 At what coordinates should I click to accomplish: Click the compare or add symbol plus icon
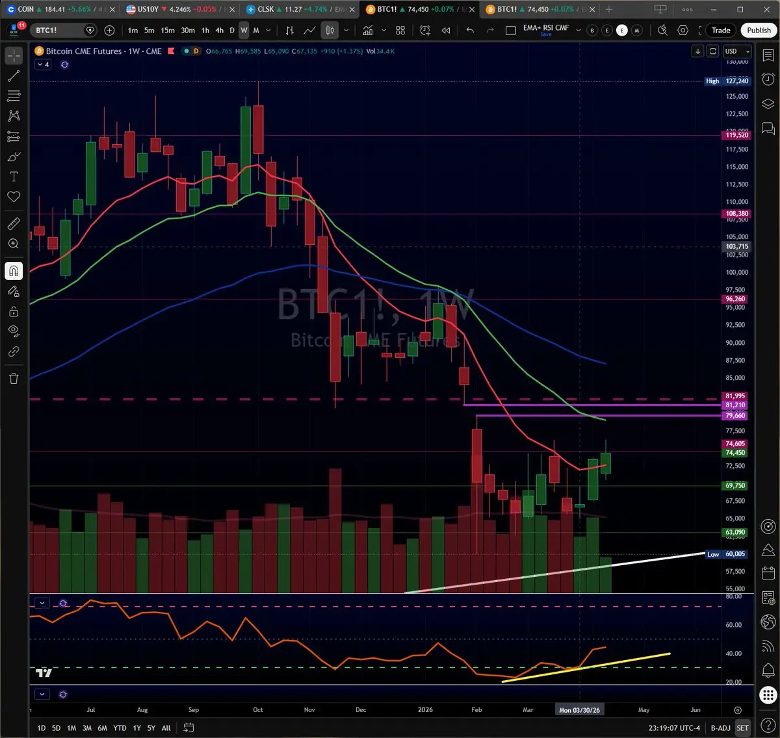pyautogui.click(x=109, y=31)
